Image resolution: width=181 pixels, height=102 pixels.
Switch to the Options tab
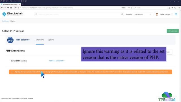click(x=51, y=40)
